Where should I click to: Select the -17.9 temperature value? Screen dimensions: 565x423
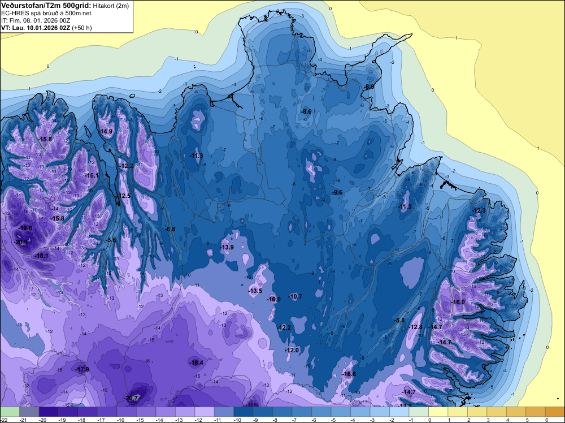[x=82, y=369]
